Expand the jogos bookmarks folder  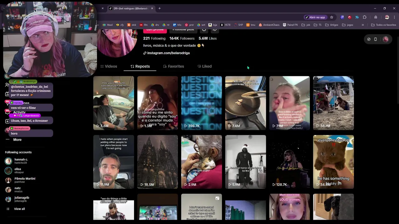[348, 25]
